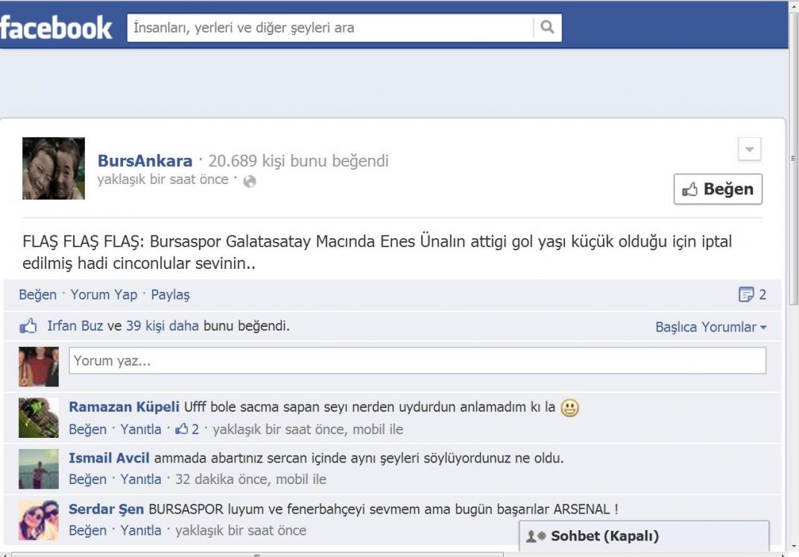799x557 pixels.
Task: Expand the Başlıca Yorumlar sort dropdown
Action: tap(710, 327)
